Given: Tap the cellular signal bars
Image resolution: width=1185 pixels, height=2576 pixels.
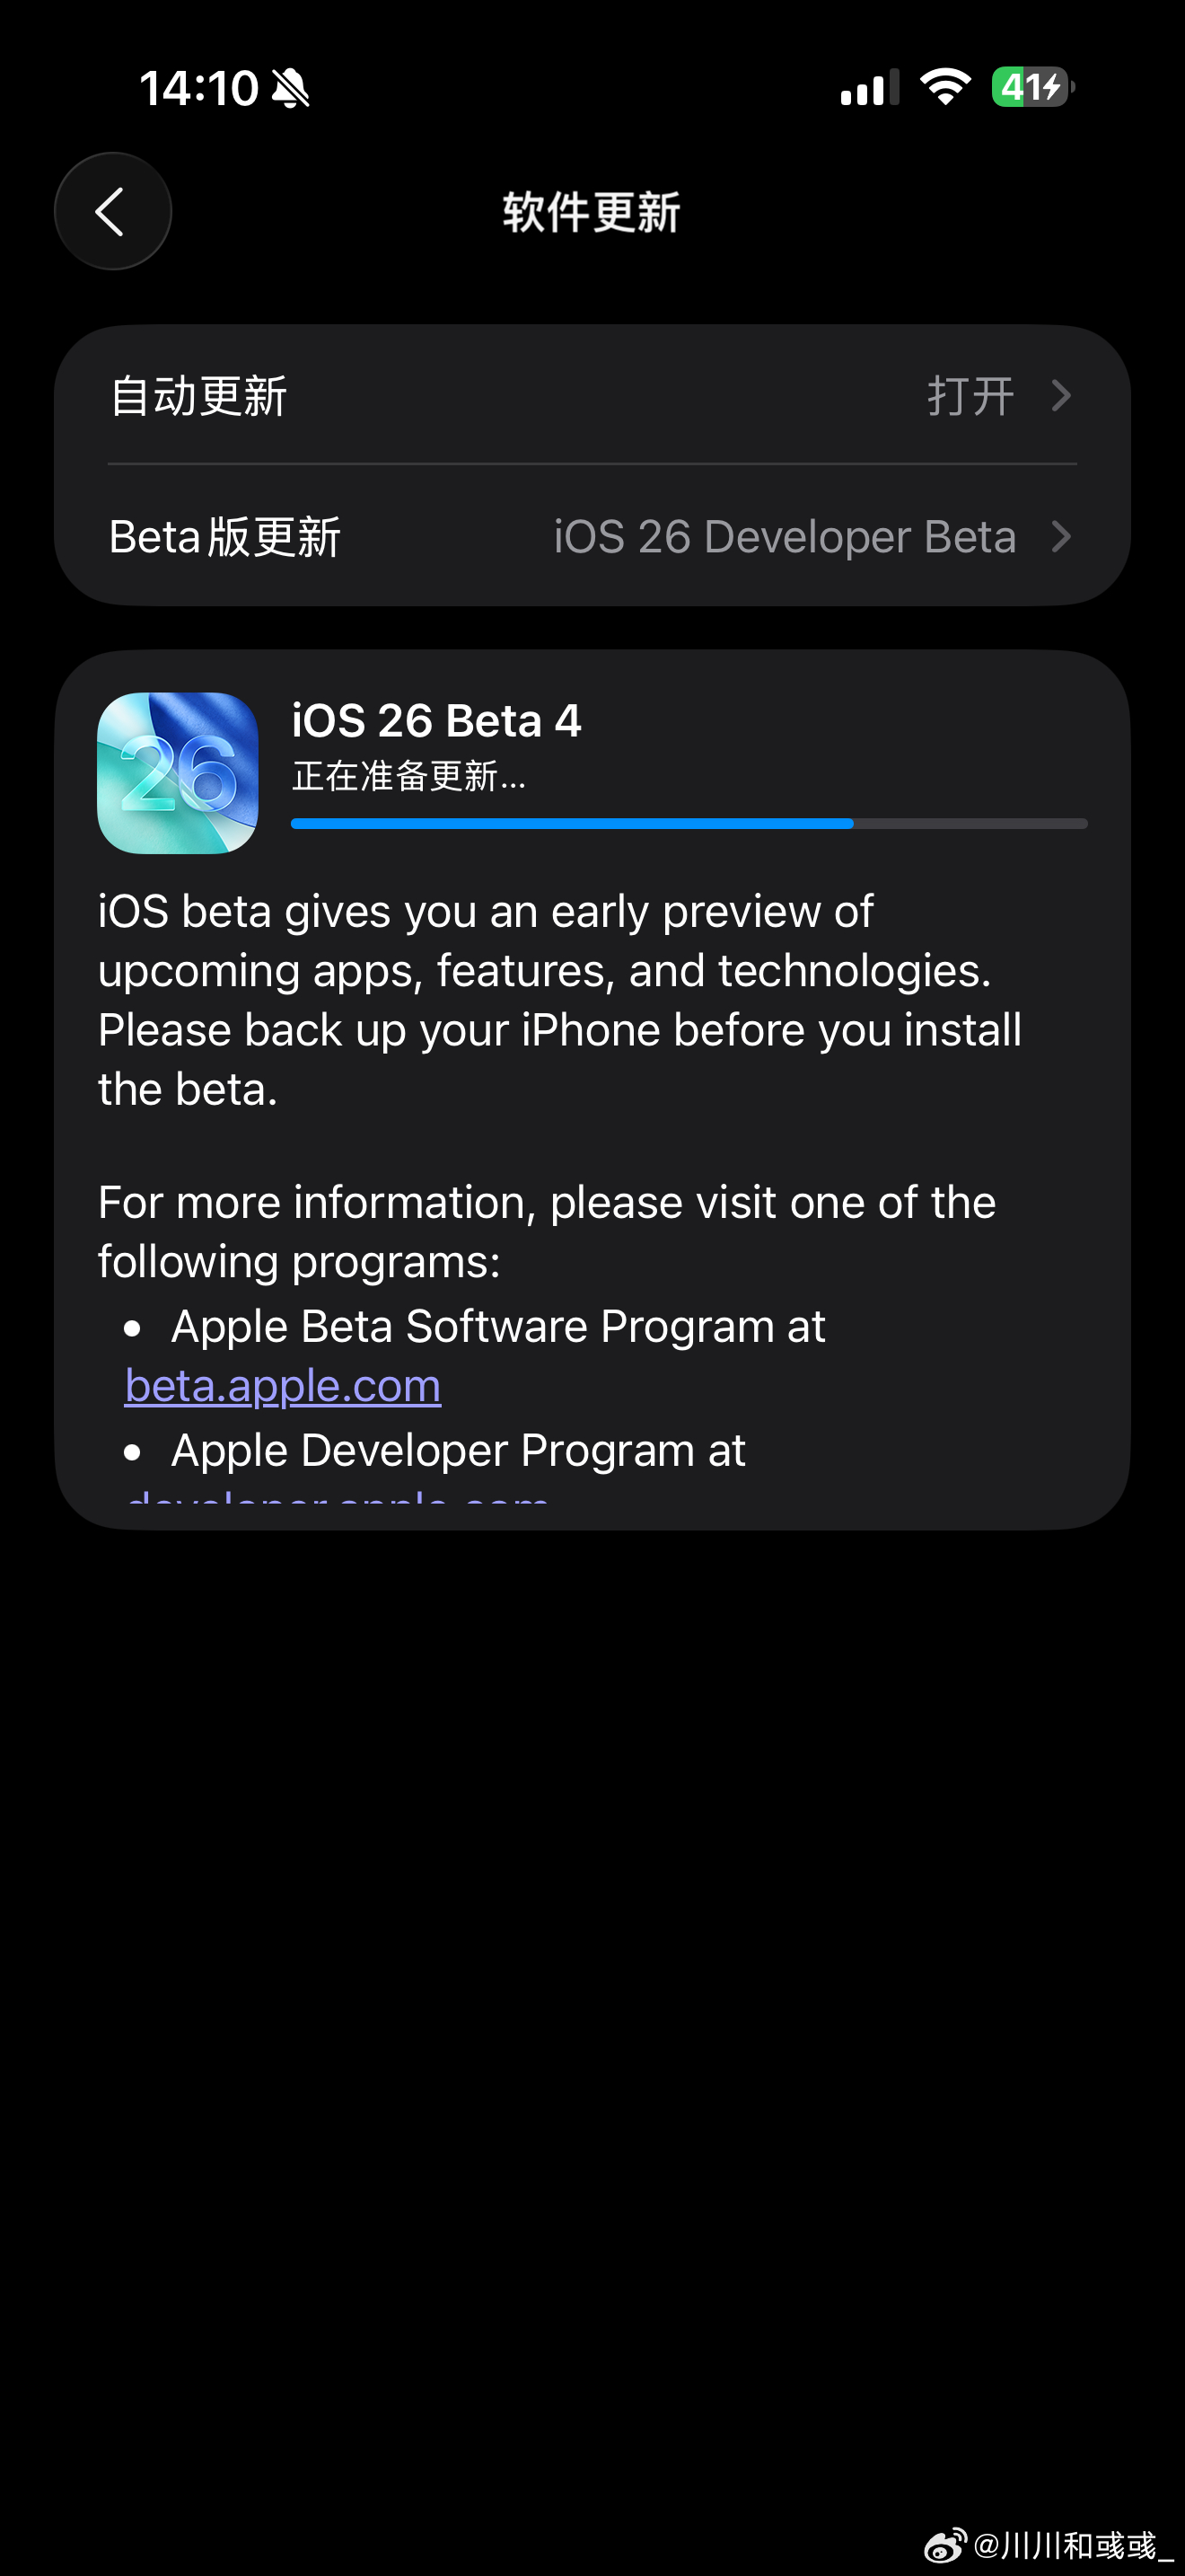Looking at the screenshot, I should click(869, 88).
